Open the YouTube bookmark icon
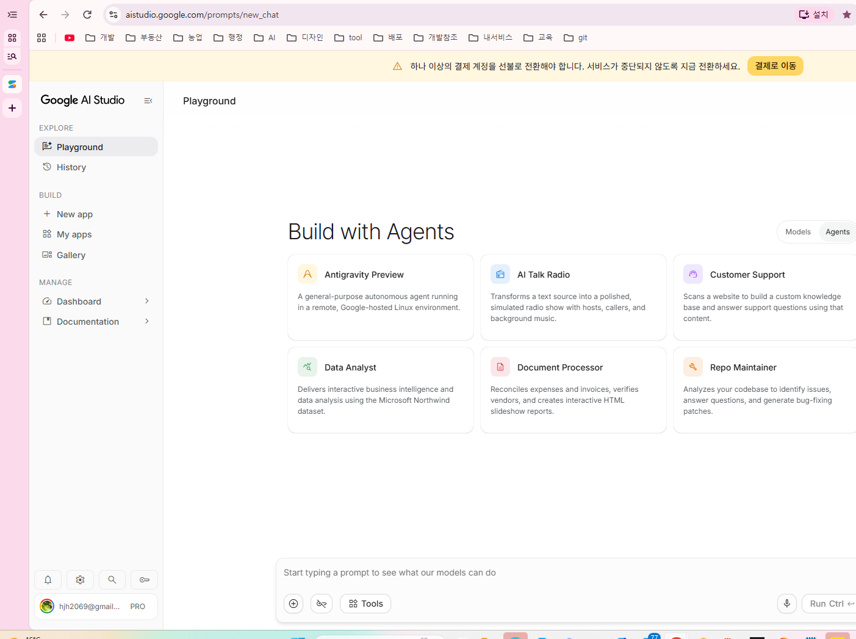 pyautogui.click(x=70, y=38)
